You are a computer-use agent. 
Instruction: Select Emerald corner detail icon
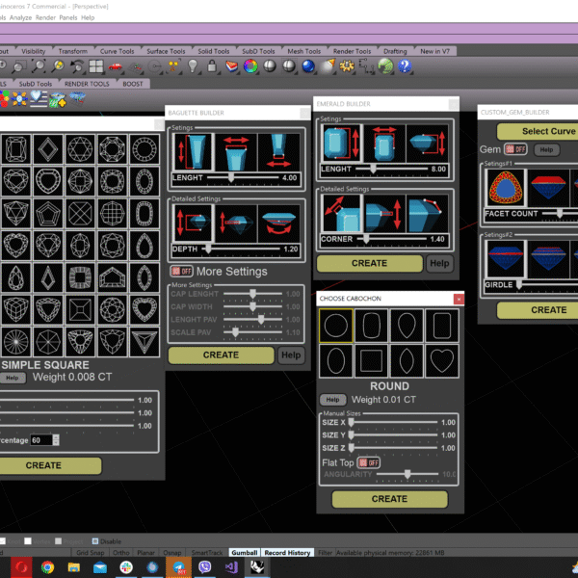341,213
